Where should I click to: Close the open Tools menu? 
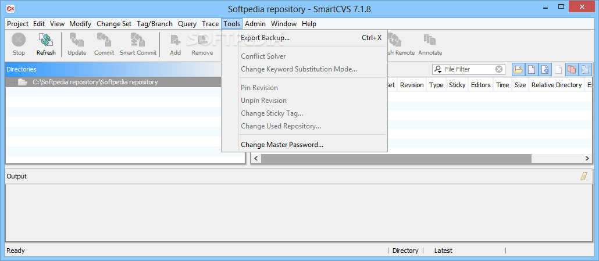[232, 24]
